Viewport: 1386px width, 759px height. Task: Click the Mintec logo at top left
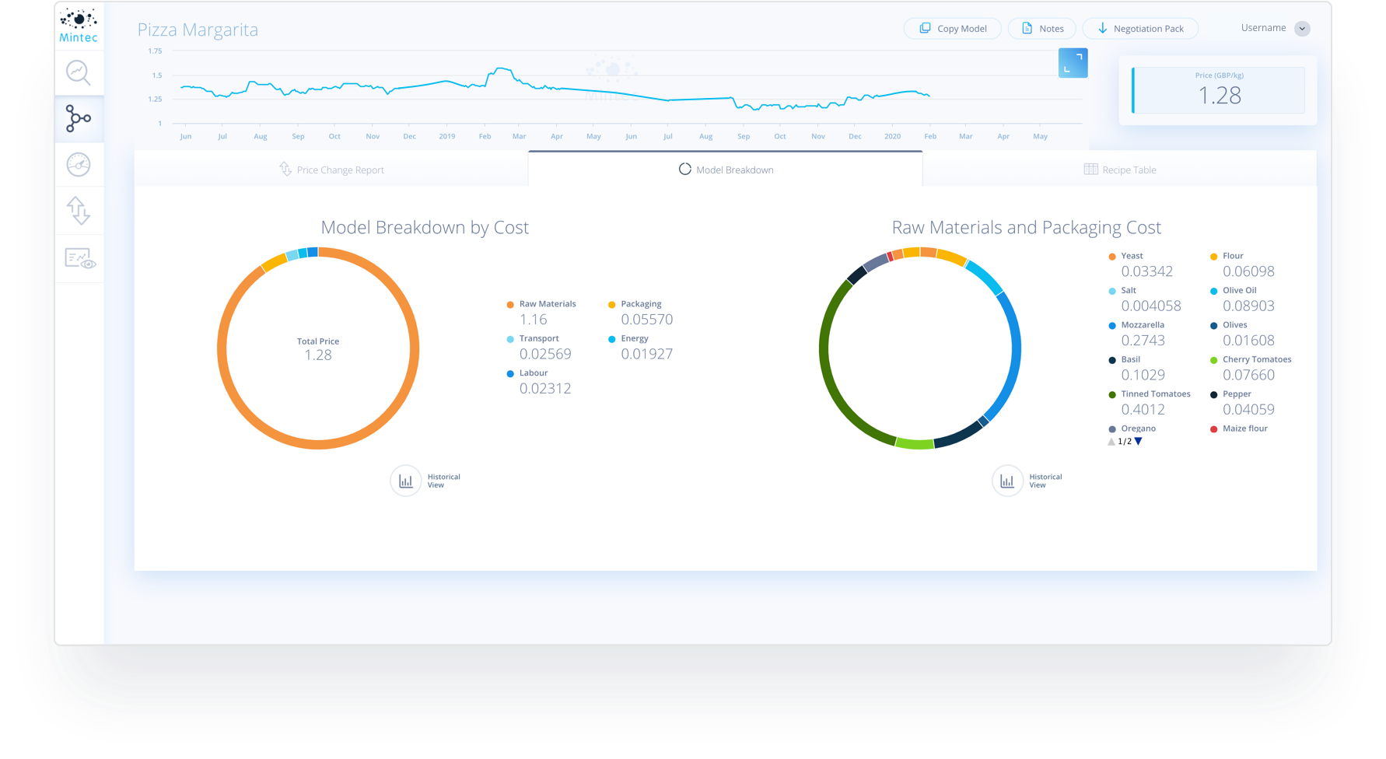[79, 26]
